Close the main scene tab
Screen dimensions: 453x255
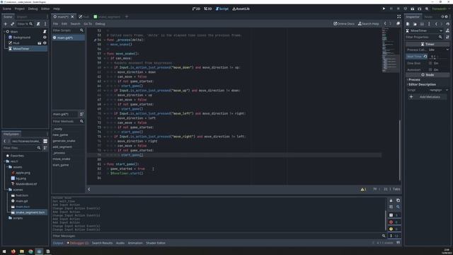pyautogui.click(x=72, y=17)
